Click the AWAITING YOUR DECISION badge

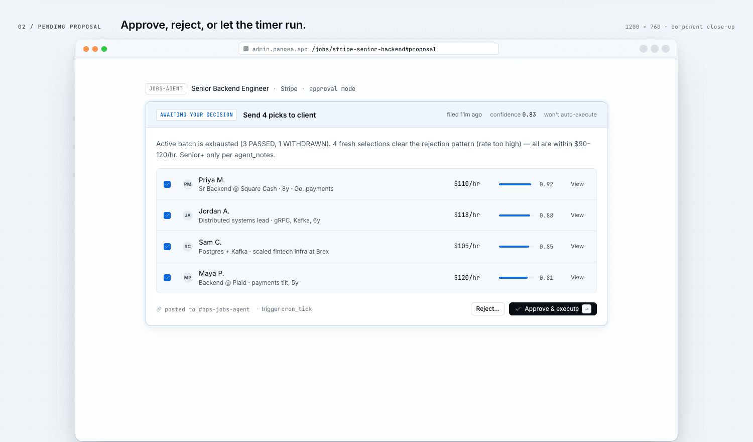196,115
